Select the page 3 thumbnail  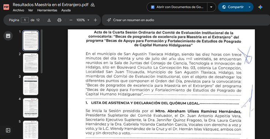pyautogui.click(x=30, y=85)
